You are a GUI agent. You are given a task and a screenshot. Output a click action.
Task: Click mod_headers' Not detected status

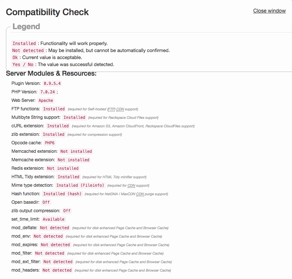click(x=57, y=270)
